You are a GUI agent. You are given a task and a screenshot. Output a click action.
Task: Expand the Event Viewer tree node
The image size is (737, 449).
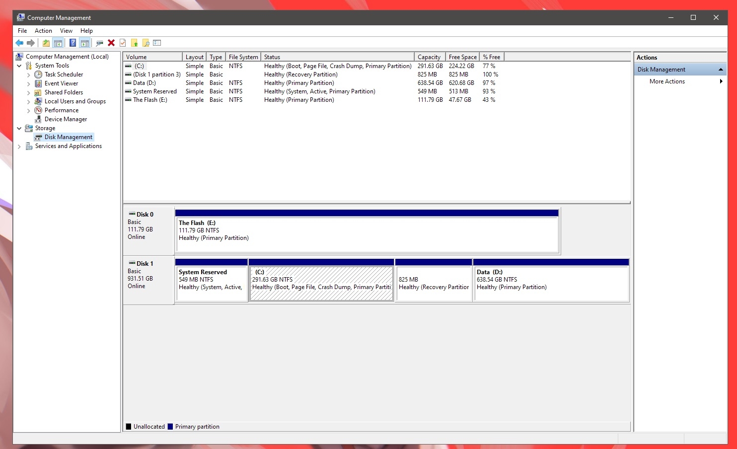point(29,83)
